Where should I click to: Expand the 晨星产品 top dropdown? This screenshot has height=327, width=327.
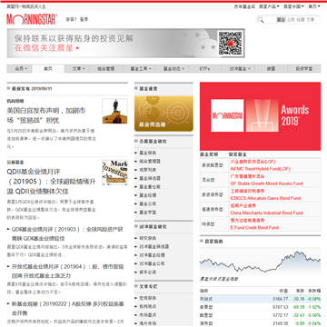tap(269, 6)
